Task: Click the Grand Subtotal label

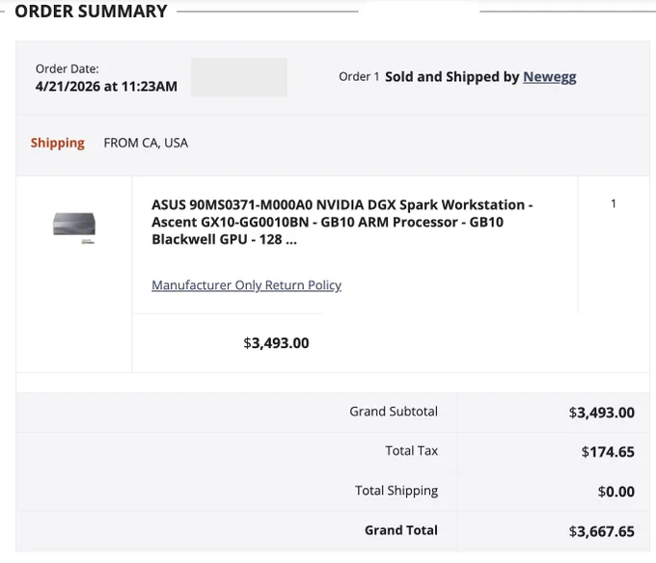Action: (394, 412)
